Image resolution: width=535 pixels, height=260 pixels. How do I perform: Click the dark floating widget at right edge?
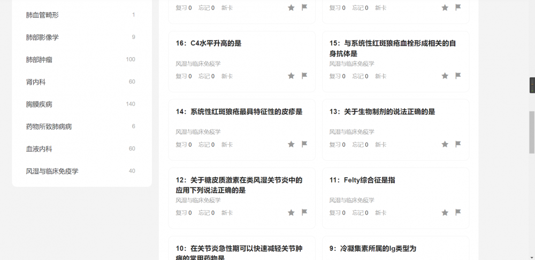[x=532, y=85]
